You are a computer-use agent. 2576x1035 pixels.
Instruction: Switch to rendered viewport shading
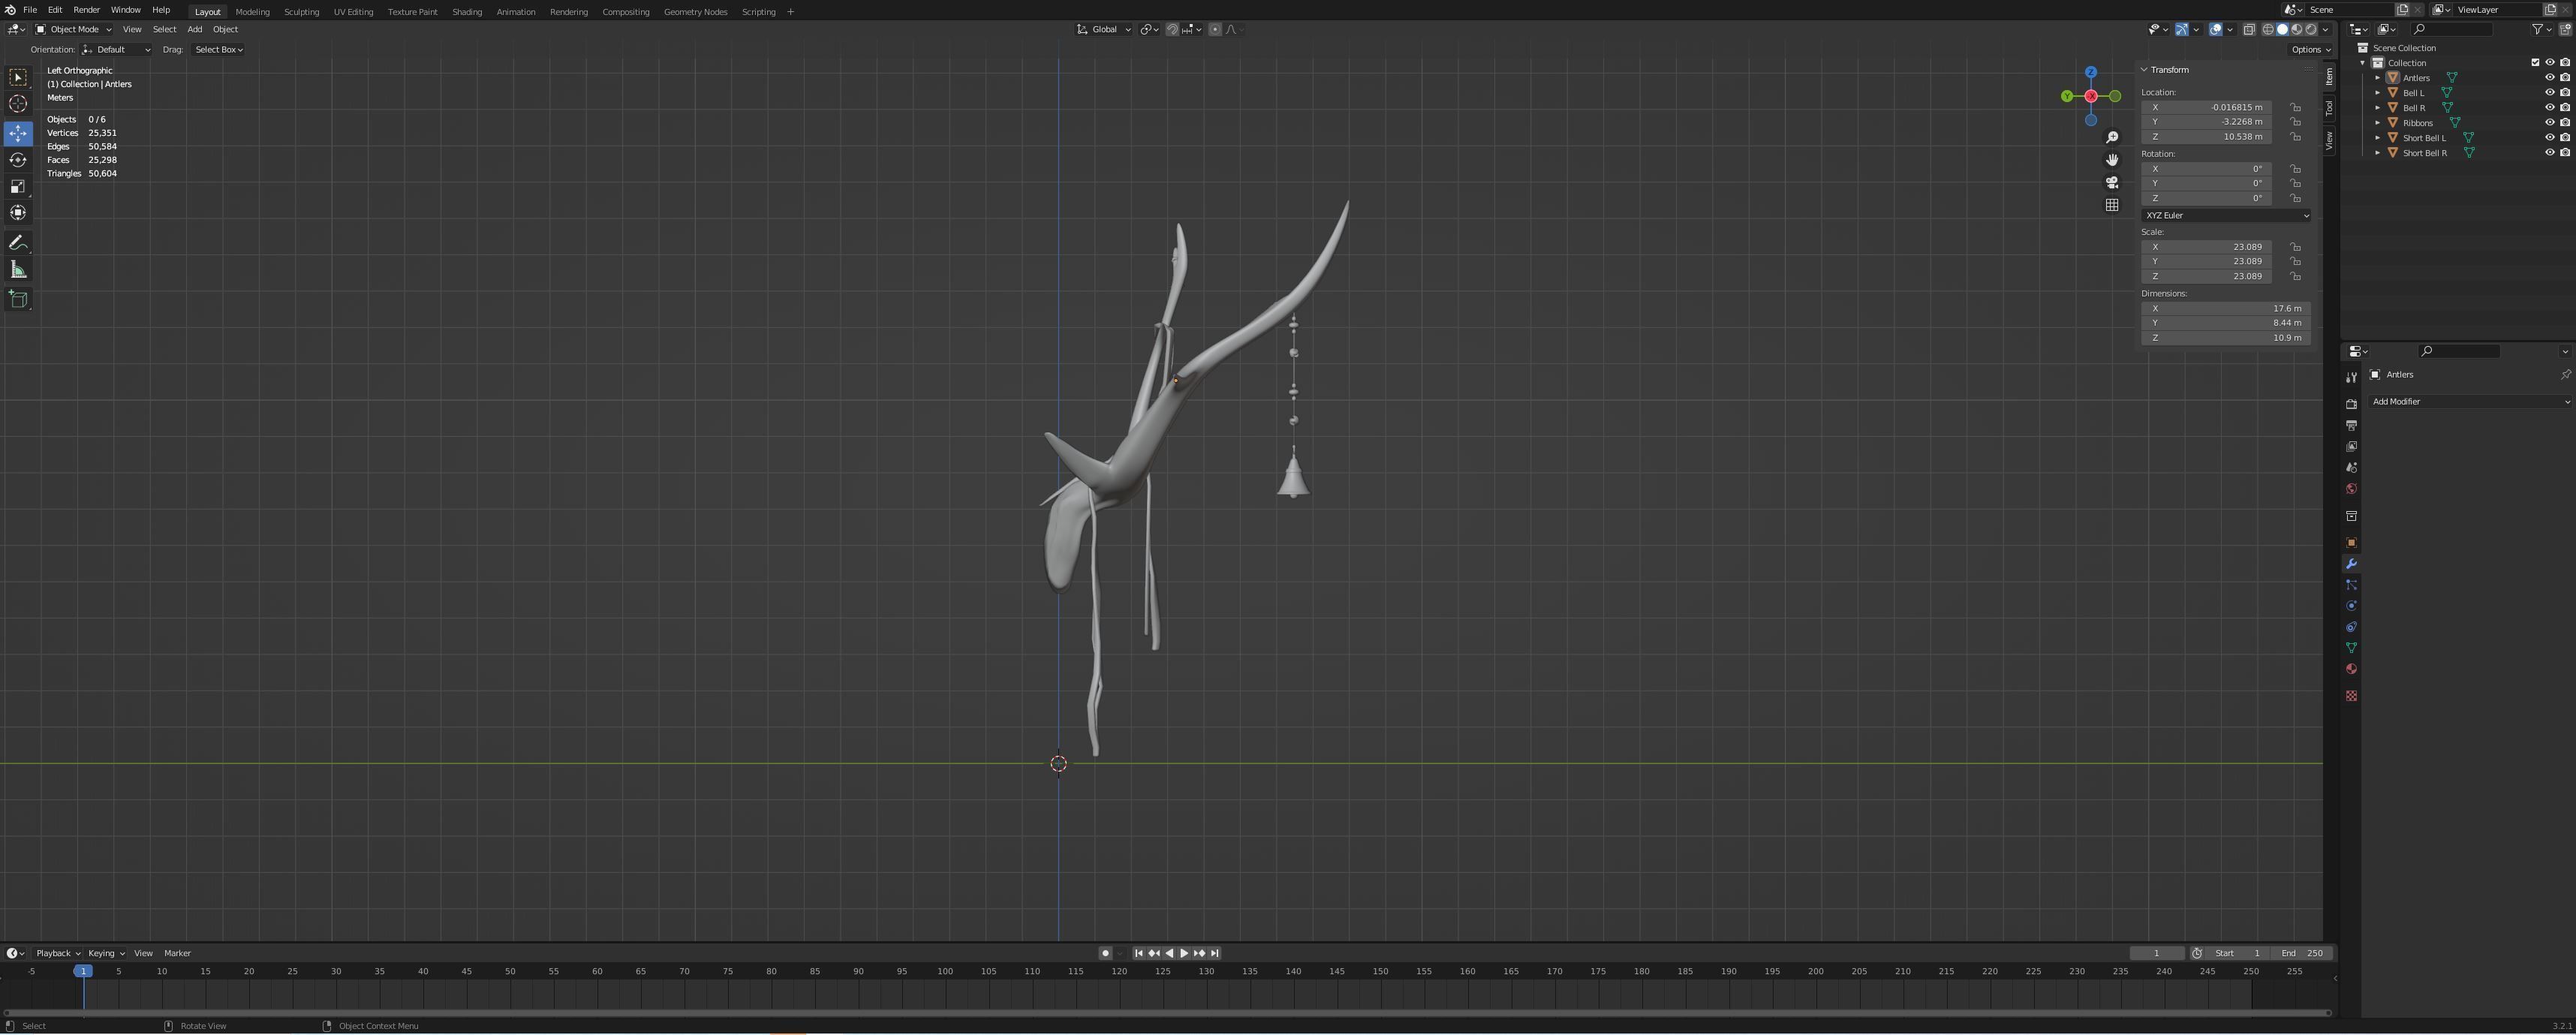pyautogui.click(x=2311, y=30)
